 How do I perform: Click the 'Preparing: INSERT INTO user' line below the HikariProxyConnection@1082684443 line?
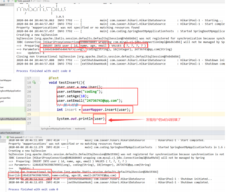68,161
